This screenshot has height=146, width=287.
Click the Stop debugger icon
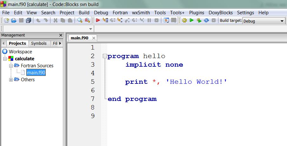pos(157,20)
